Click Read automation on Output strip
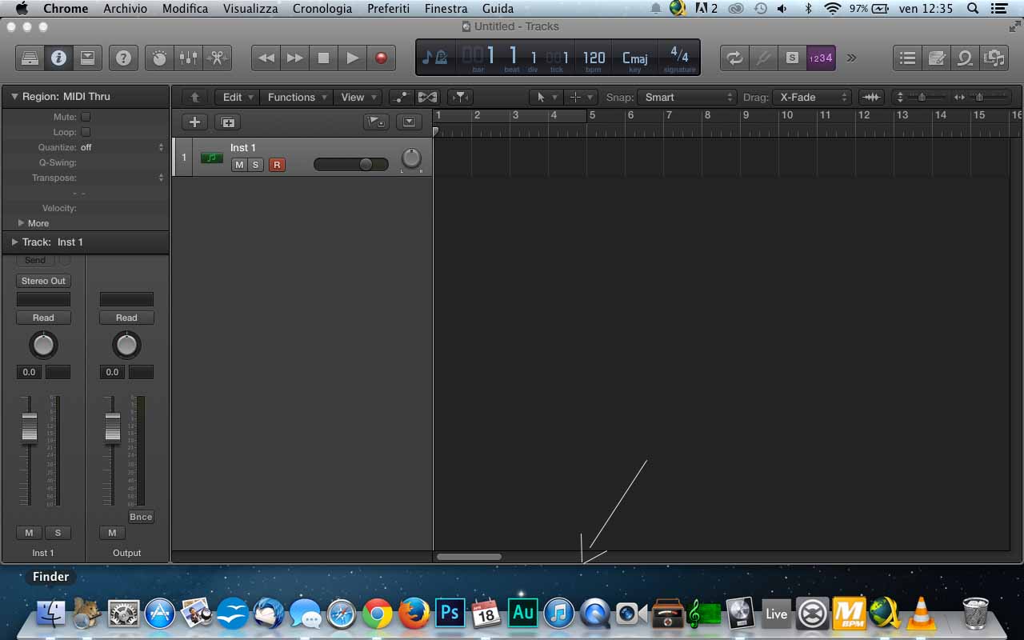1024x640 pixels. 126,318
